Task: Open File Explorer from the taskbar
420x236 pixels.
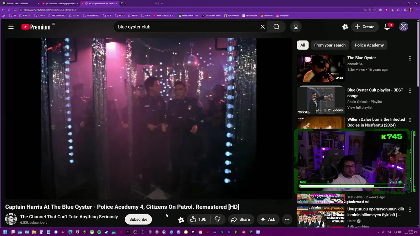Action: pyautogui.click(x=34, y=232)
